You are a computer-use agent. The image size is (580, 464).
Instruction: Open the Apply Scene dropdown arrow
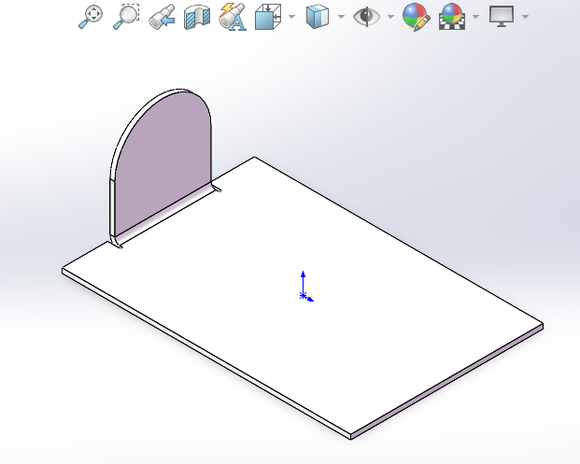coord(476,17)
